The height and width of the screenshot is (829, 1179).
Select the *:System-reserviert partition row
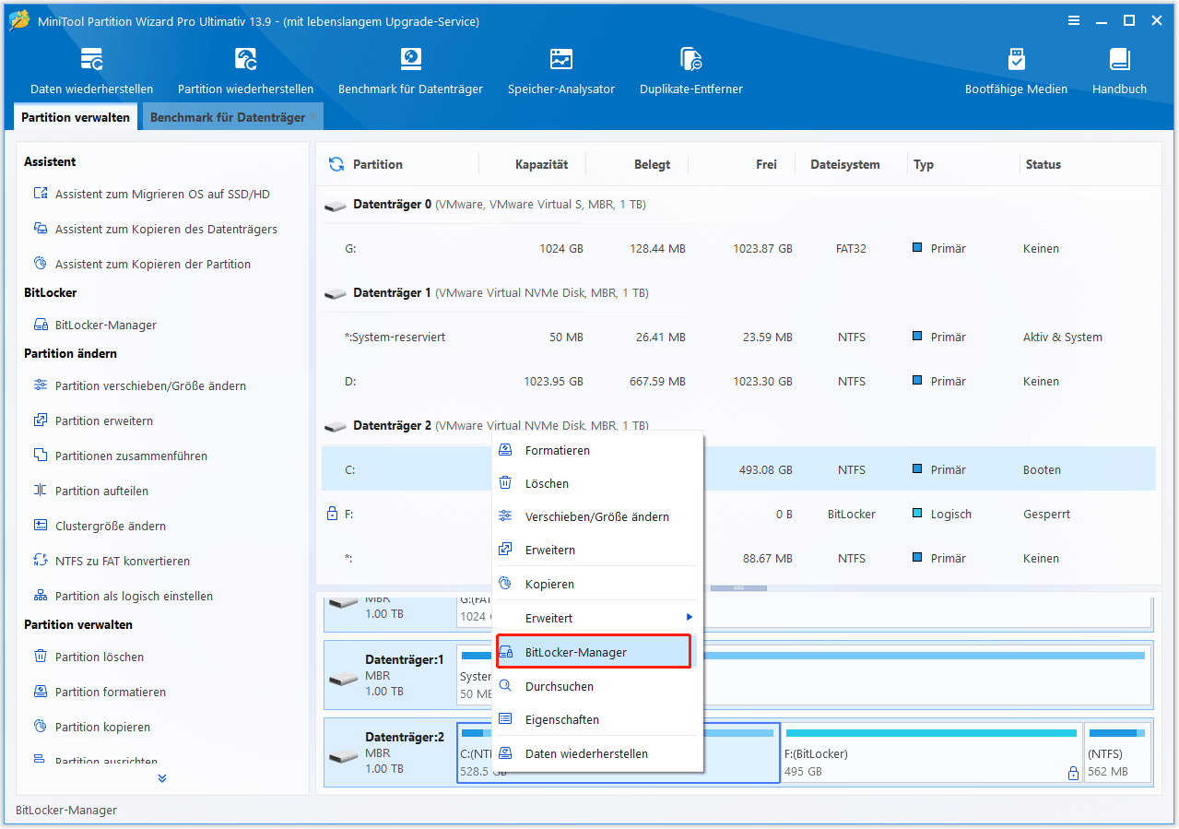737,338
